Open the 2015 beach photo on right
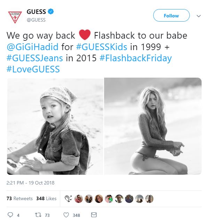Screen dimensions: 203x220 pyautogui.click(x=153, y=126)
